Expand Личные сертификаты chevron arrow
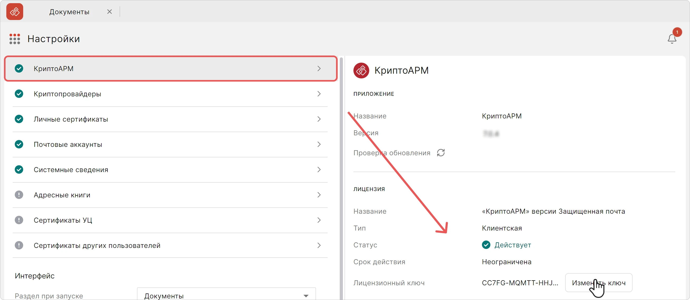690x300 pixels. [x=319, y=119]
